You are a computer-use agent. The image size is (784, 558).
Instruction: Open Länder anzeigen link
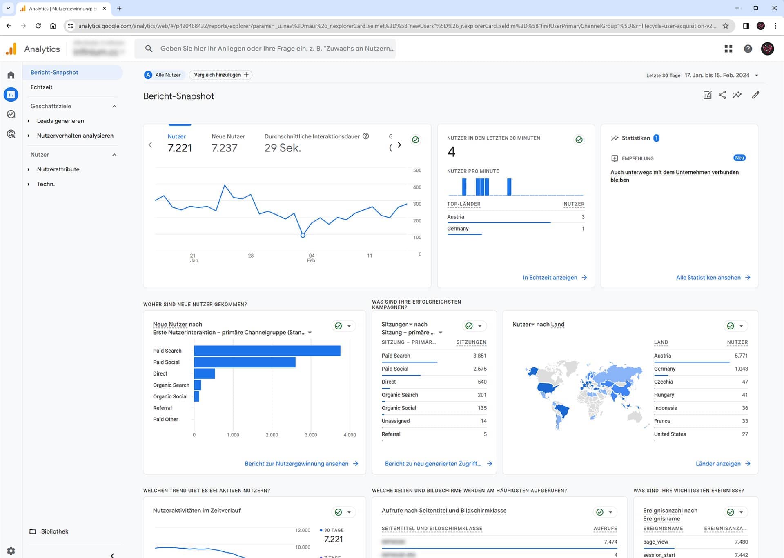coord(723,464)
